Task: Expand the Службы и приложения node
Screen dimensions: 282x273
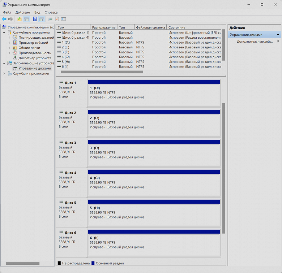Action: pos(4,73)
